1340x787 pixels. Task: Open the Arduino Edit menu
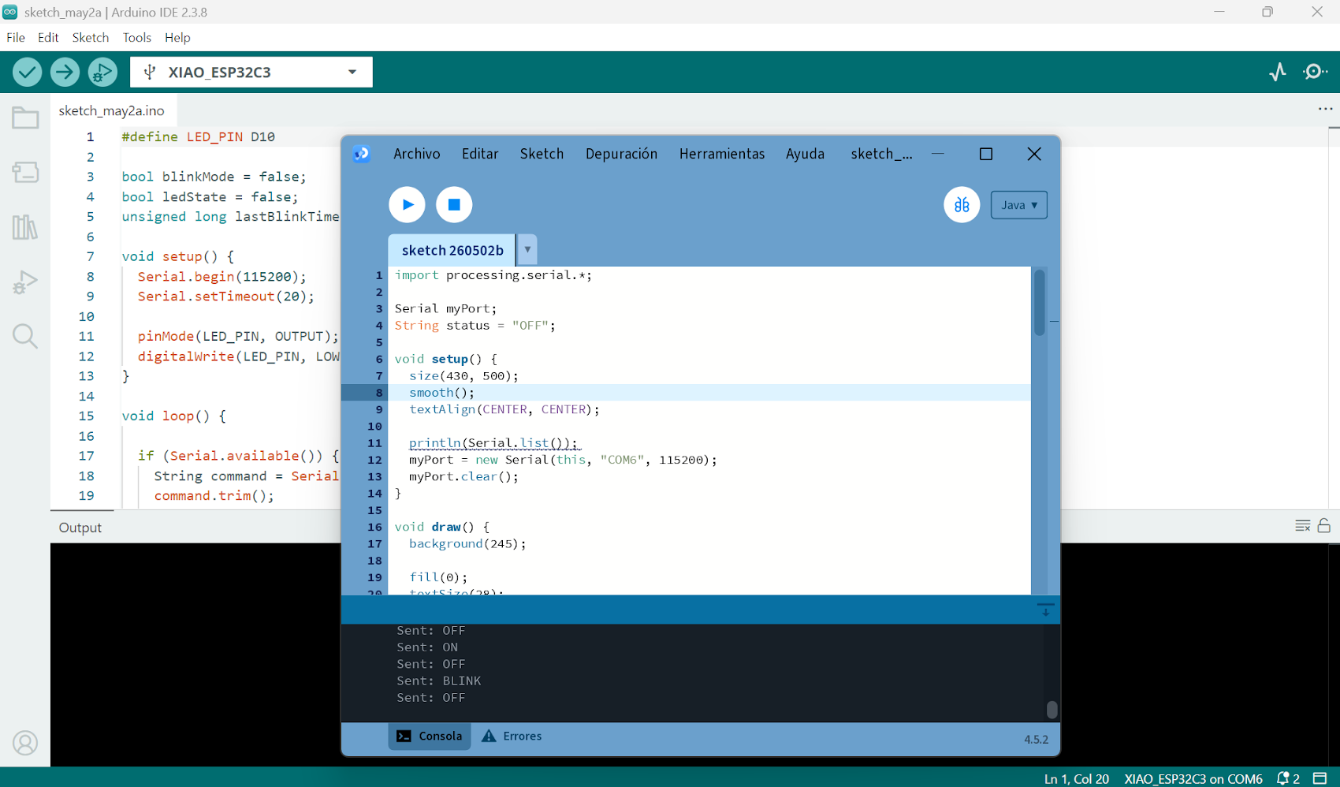(48, 37)
